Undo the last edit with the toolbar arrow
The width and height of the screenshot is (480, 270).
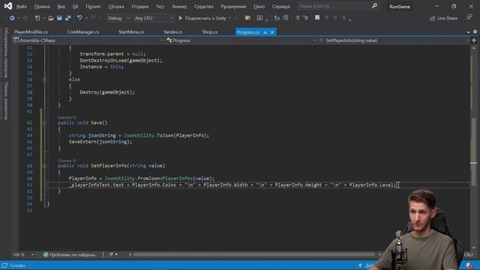coord(79,18)
